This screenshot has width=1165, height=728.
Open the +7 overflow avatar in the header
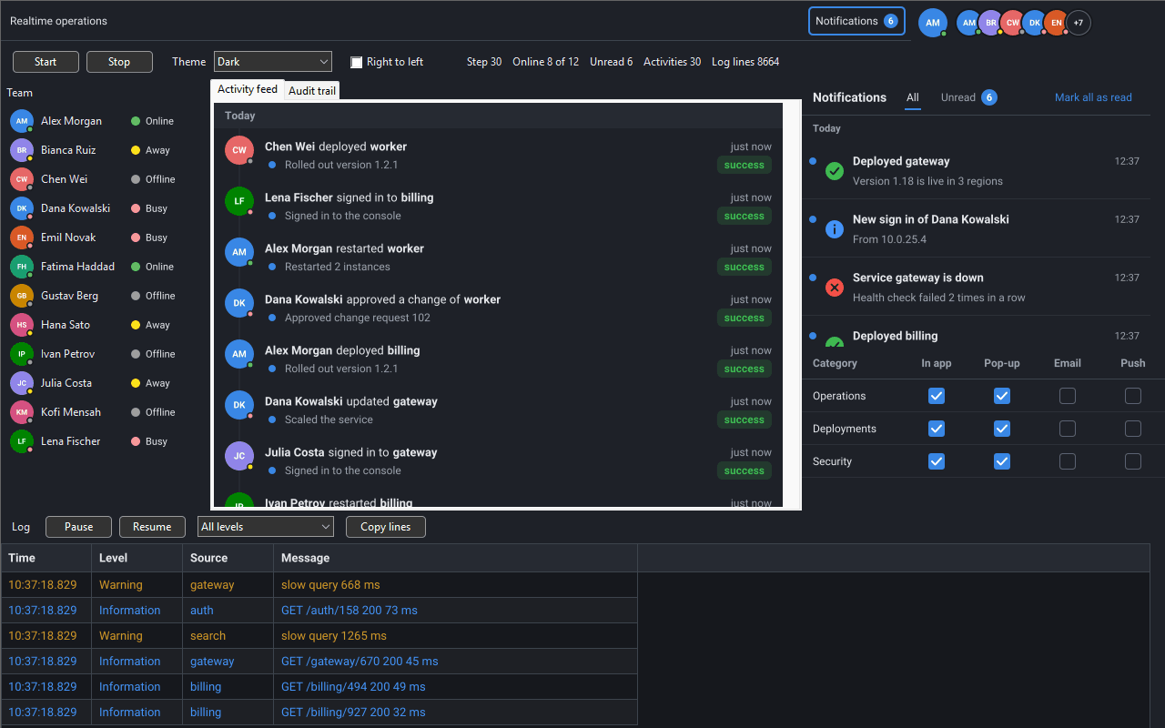tap(1079, 23)
